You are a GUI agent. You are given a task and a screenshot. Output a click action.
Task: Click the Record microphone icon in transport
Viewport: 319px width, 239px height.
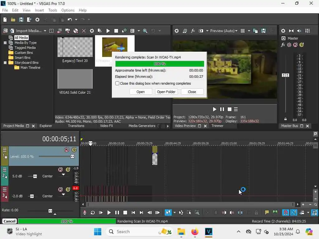pyautogui.click(x=85, y=213)
